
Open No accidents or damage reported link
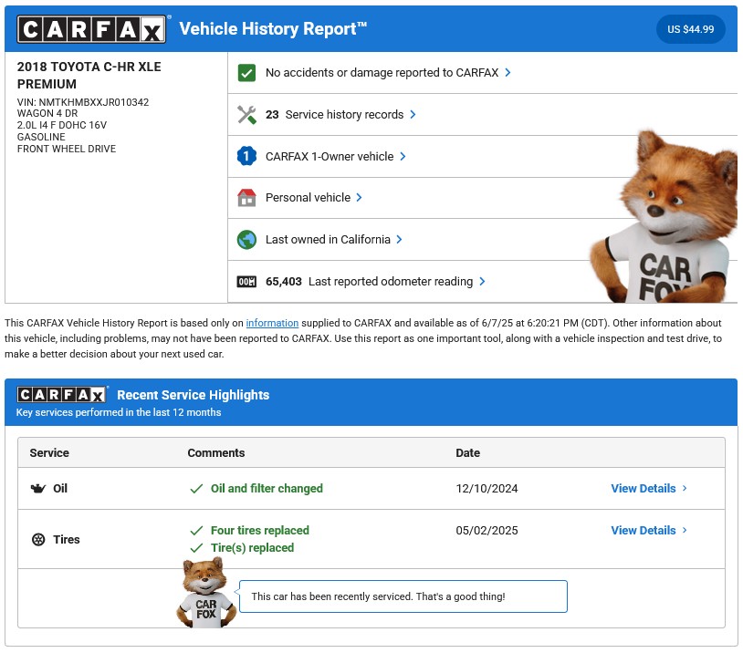tap(382, 72)
